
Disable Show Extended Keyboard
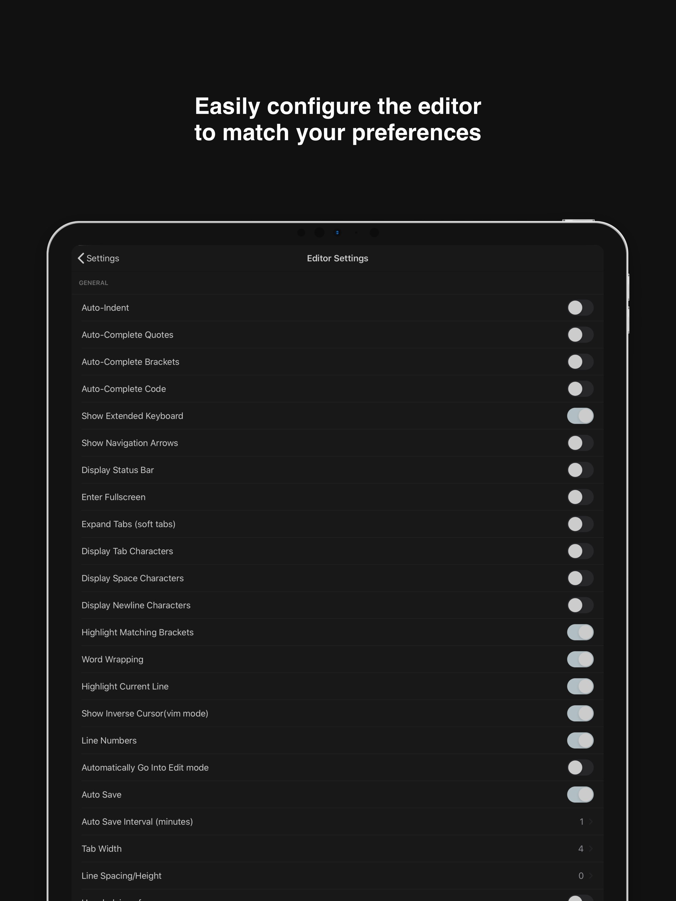tap(580, 416)
